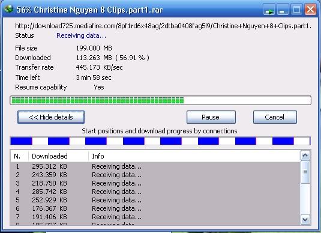Click the Hide details button

(x=51, y=117)
